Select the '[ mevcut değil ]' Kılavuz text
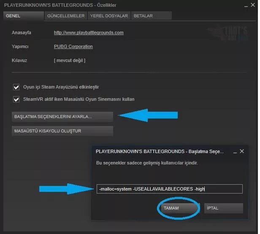This screenshot has width=260, height=234. 70,60
